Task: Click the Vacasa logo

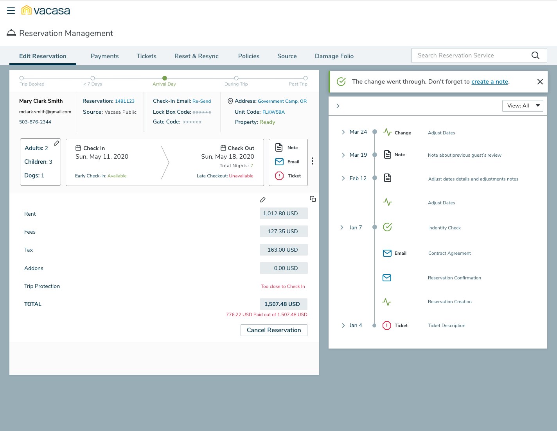Action: tap(46, 10)
